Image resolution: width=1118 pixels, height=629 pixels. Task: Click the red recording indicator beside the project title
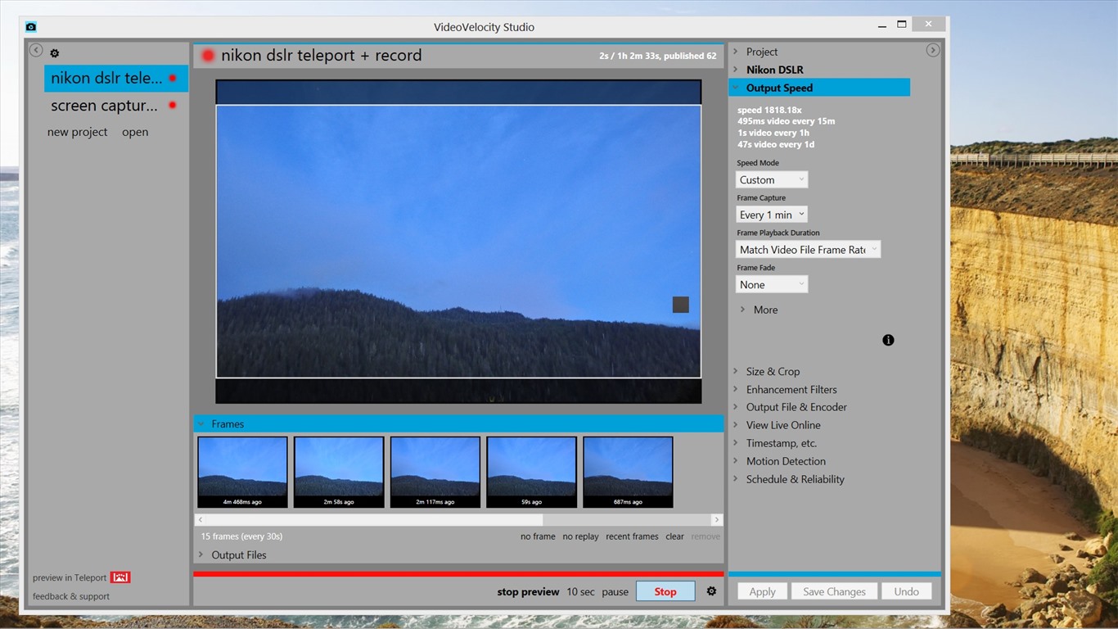(208, 55)
